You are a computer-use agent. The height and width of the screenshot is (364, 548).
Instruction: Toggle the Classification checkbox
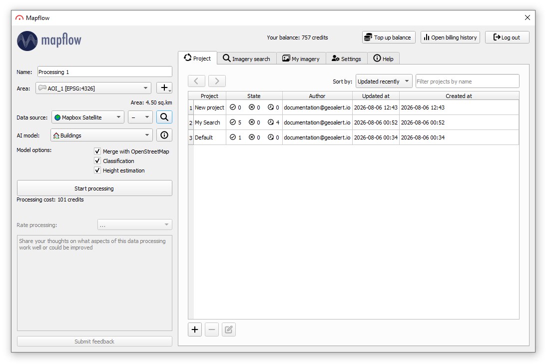97,161
